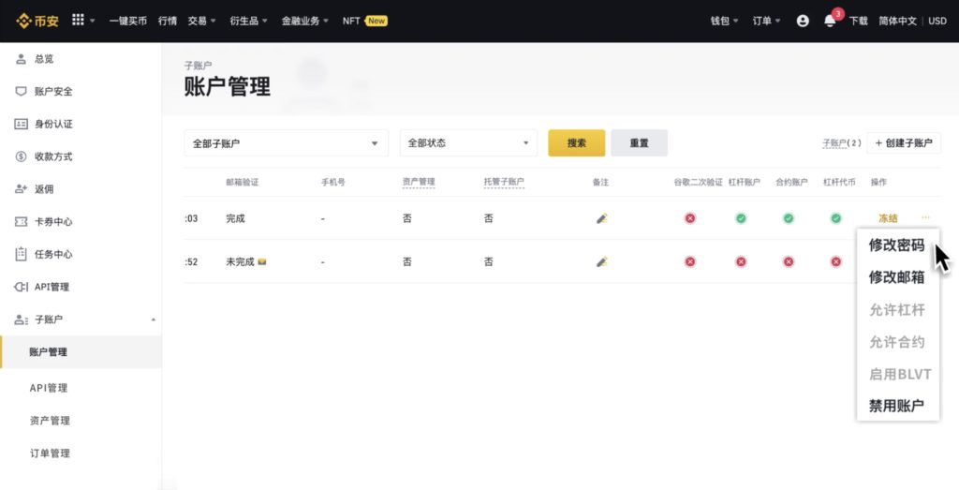The width and height of the screenshot is (959, 490).
Task: Click red 谷歌二次验证 status in 完成 row
Action: [x=690, y=218]
